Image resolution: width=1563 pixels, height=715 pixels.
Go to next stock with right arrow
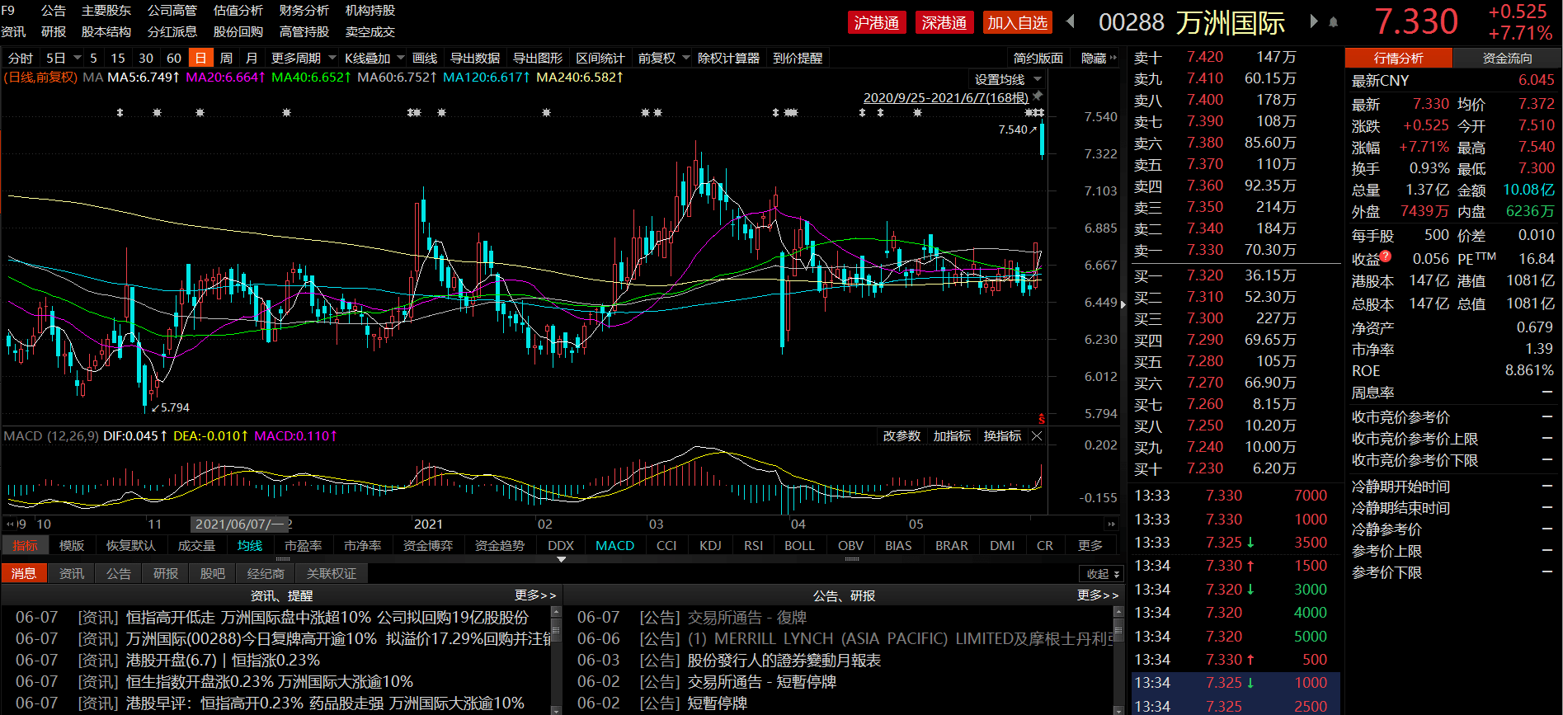click(1313, 21)
